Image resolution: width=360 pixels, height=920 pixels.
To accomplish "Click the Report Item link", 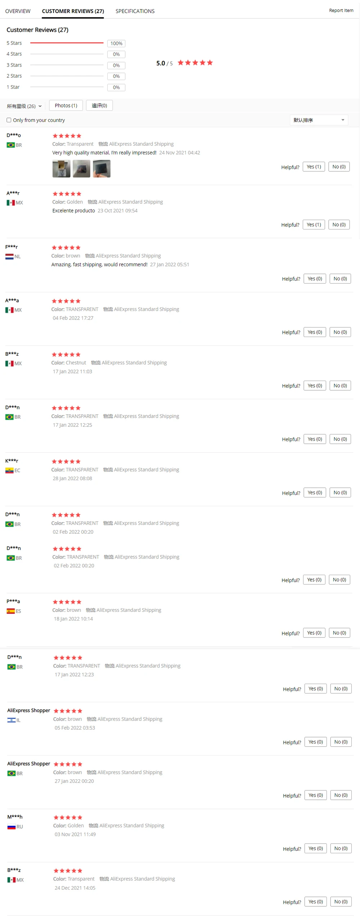I will [341, 10].
